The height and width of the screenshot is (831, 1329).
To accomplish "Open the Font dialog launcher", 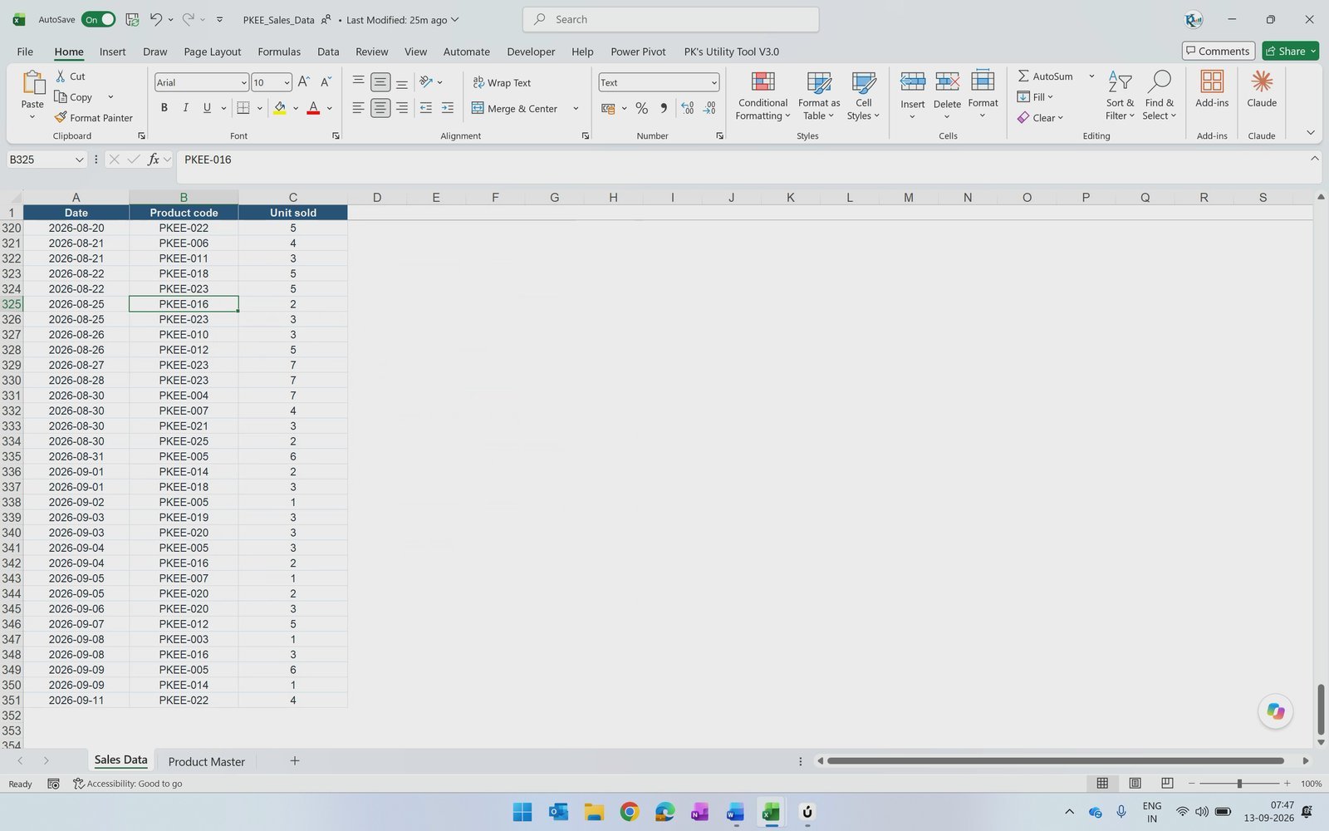I will point(336,135).
